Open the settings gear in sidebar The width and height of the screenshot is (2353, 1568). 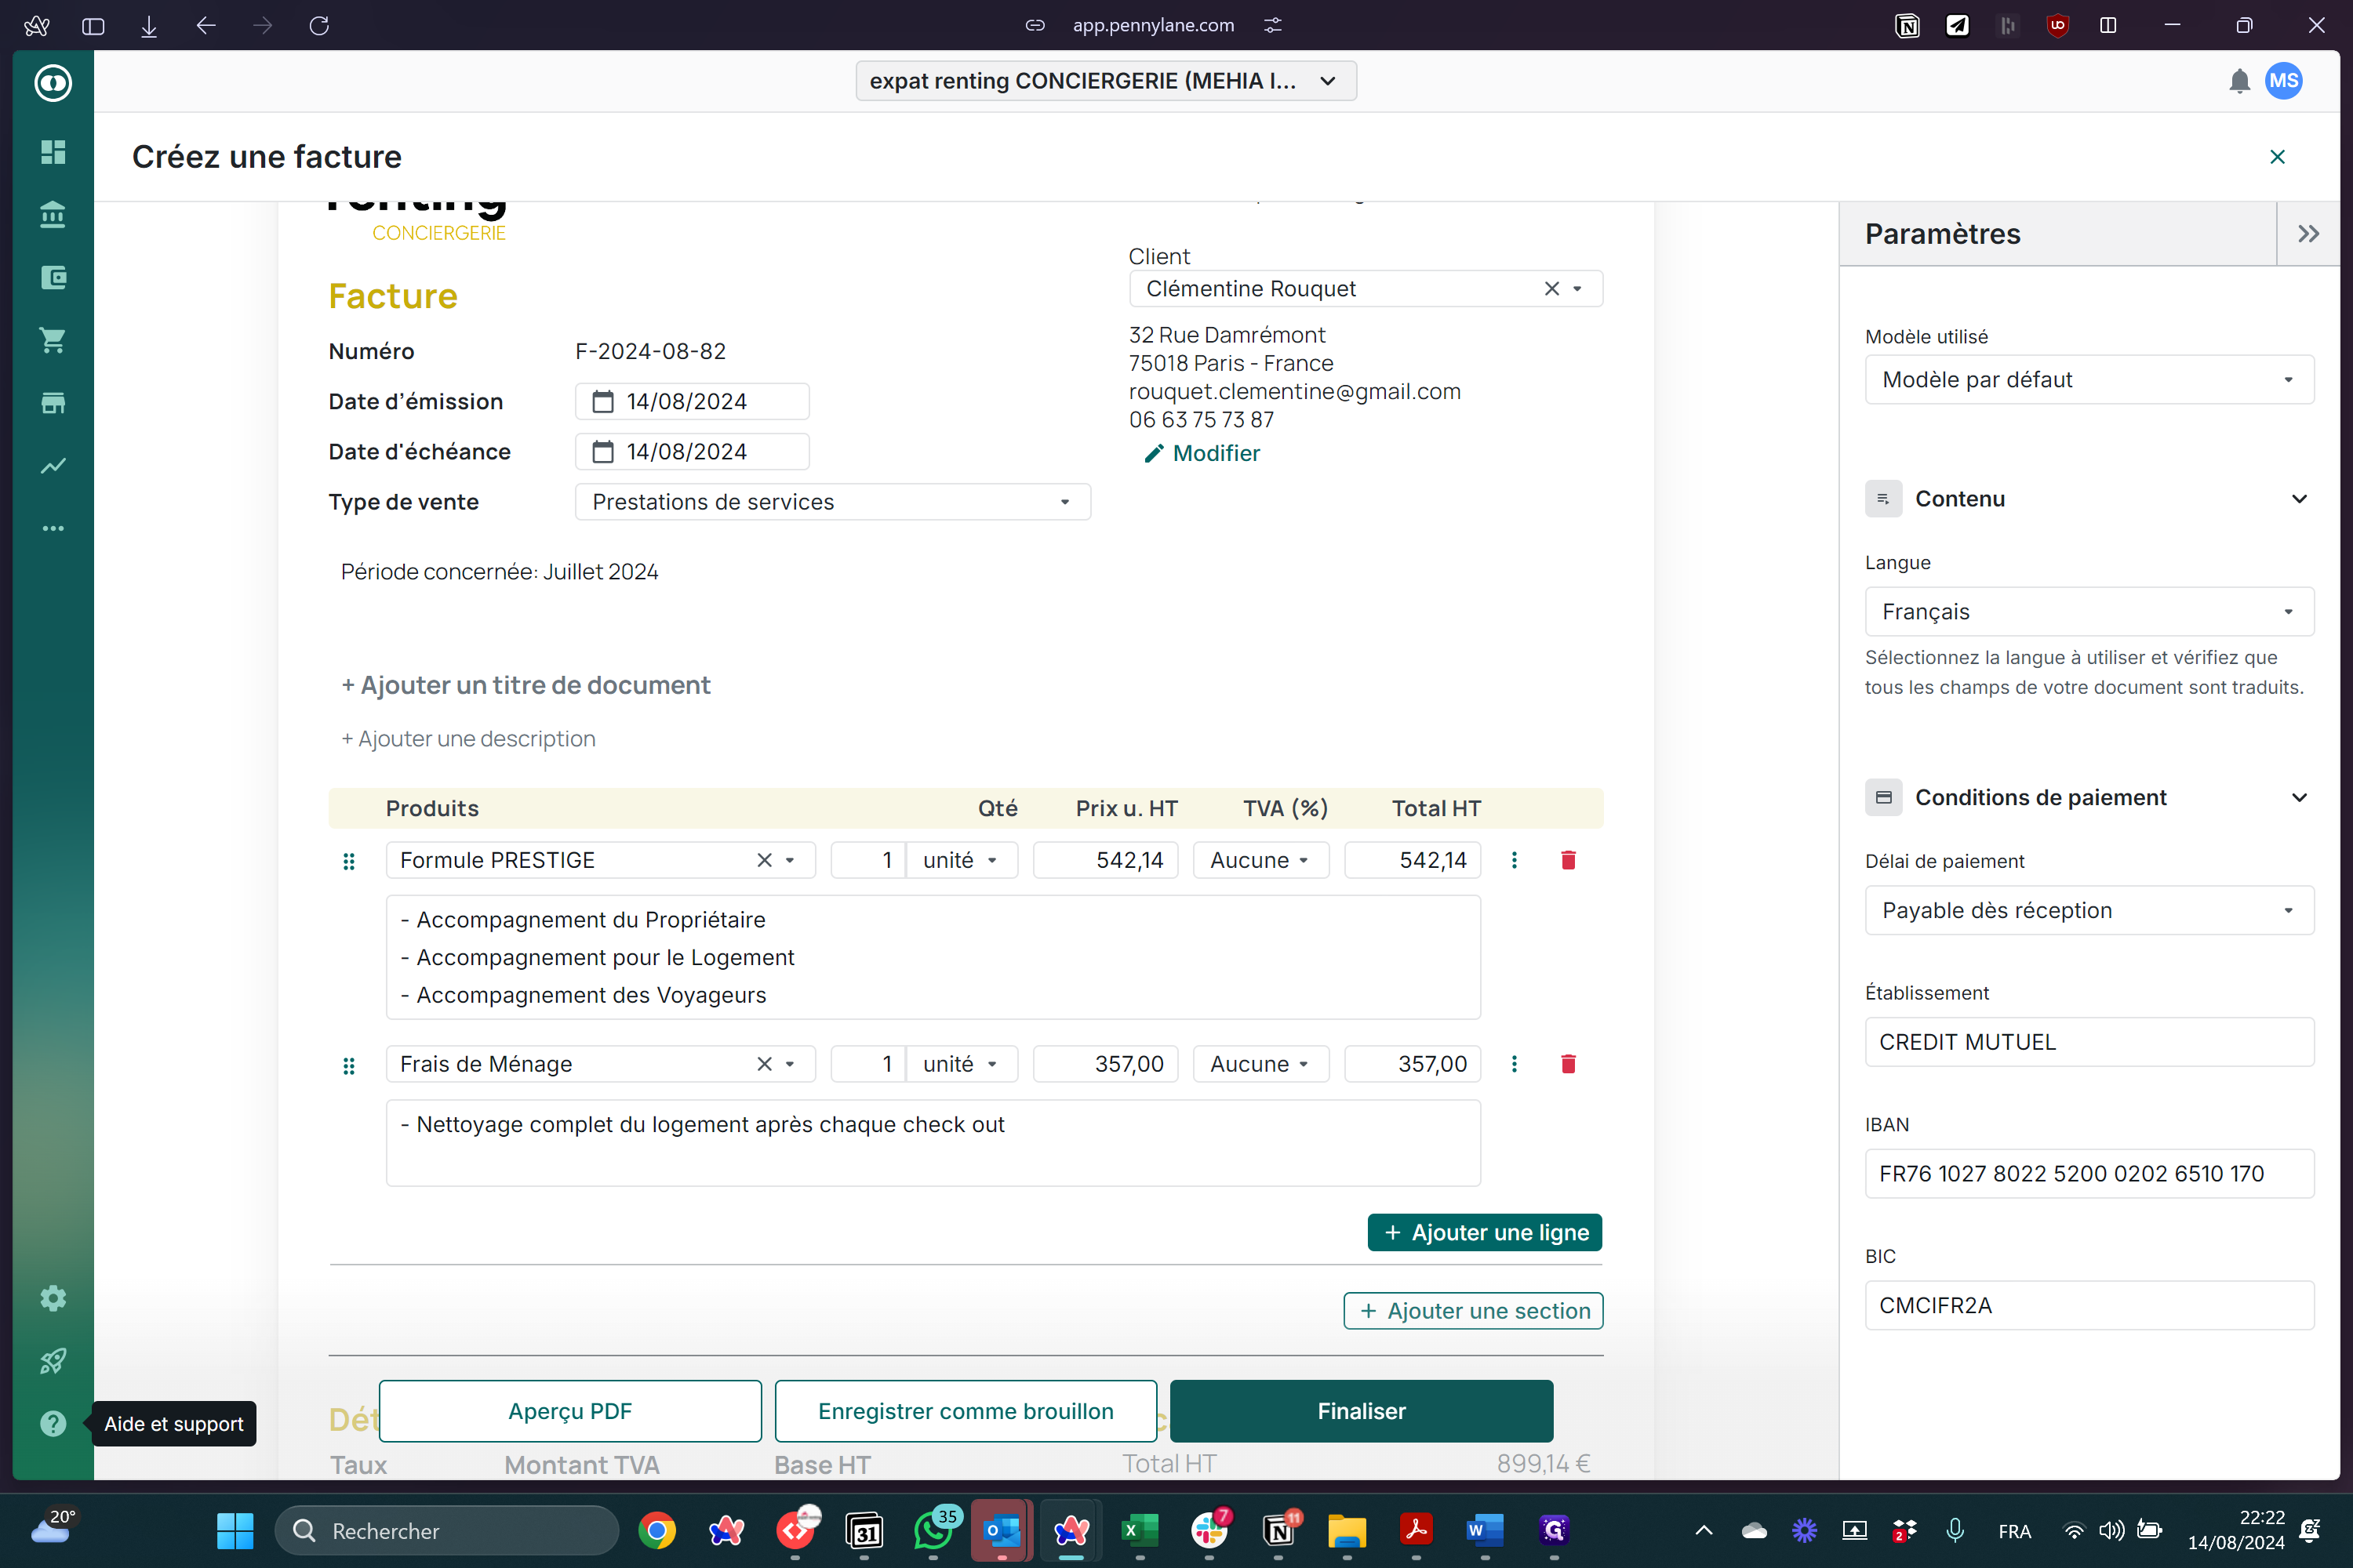(53, 1298)
